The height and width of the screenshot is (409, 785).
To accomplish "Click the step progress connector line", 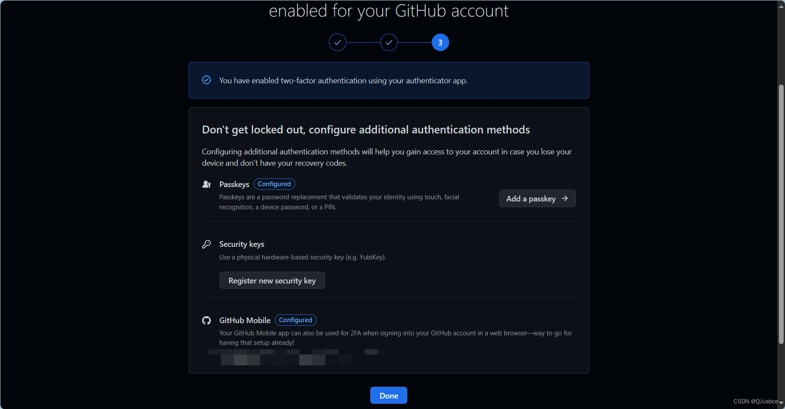I will (363, 42).
